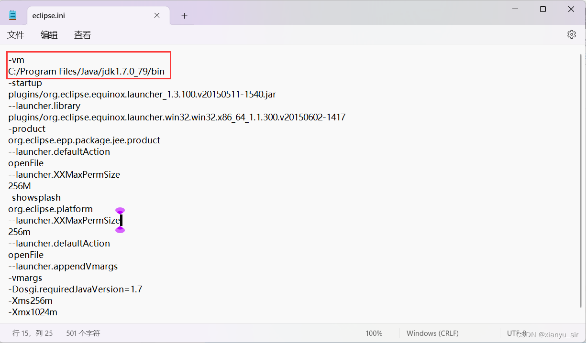
Task: Open the 查看 menu
Action: pos(82,34)
